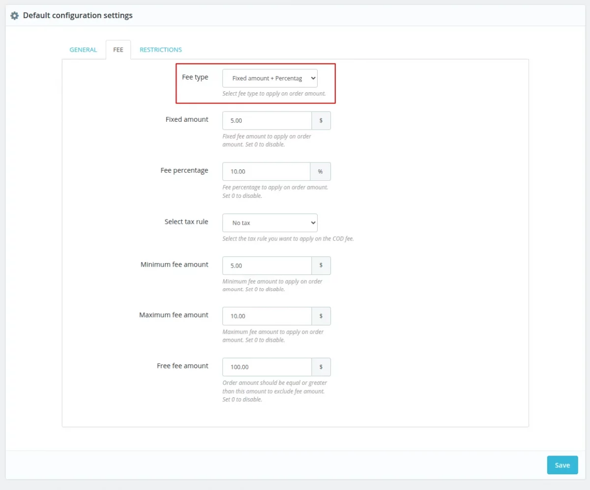This screenshot has width=590, height=490.
Task: Switch to the GENERAL tab
Action: [x=83, y=50]
